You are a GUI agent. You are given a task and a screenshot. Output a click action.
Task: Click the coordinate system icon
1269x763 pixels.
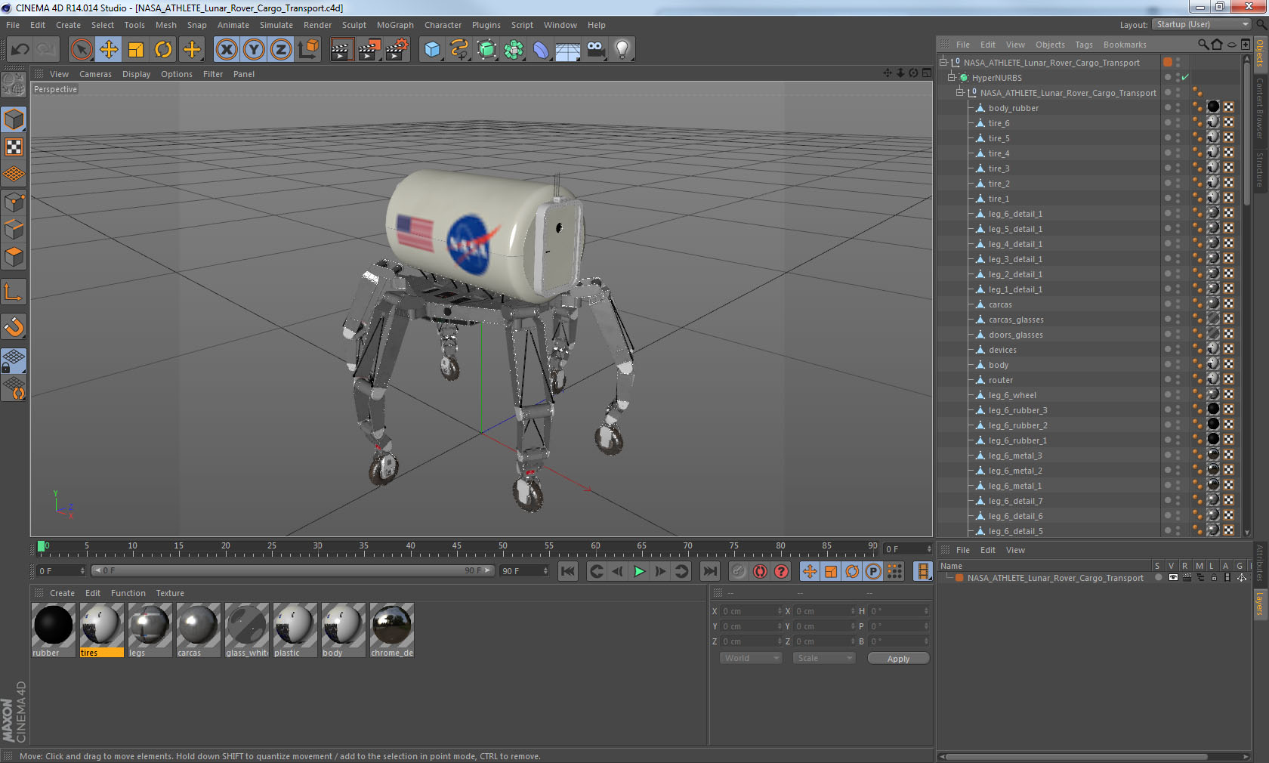(308, 50)
